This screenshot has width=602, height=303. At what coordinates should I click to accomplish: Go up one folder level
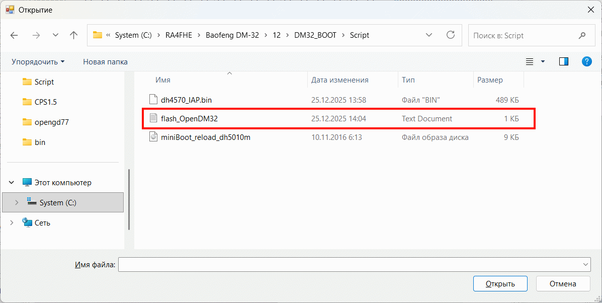[x=73, y=35]
